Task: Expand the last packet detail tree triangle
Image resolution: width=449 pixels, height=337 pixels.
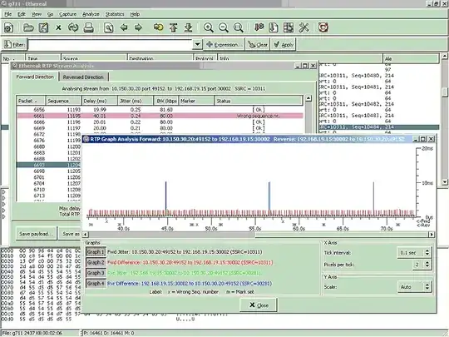Action: [3, 216]
